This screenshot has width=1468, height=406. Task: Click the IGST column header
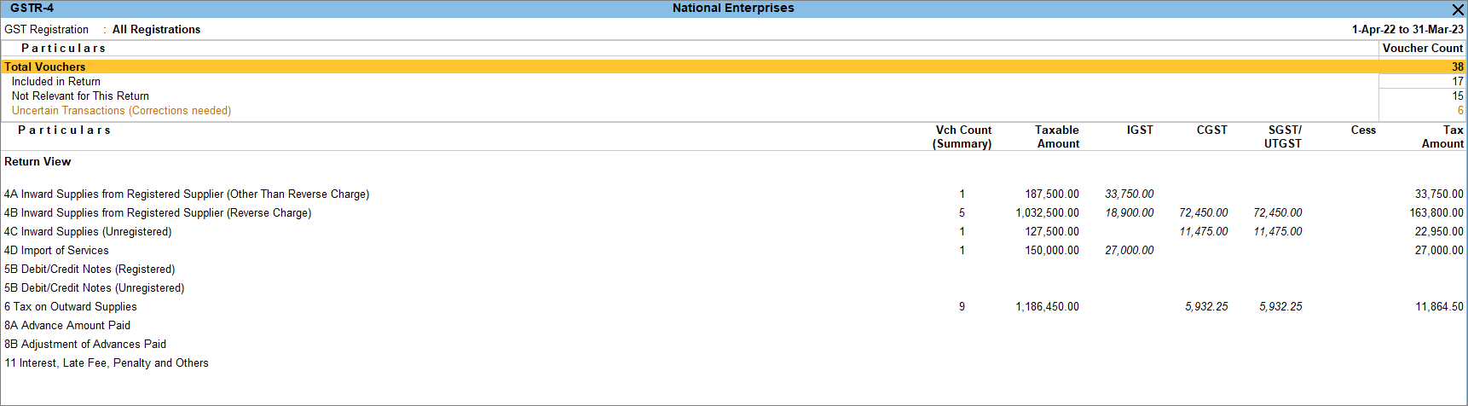click(1140, 130)
